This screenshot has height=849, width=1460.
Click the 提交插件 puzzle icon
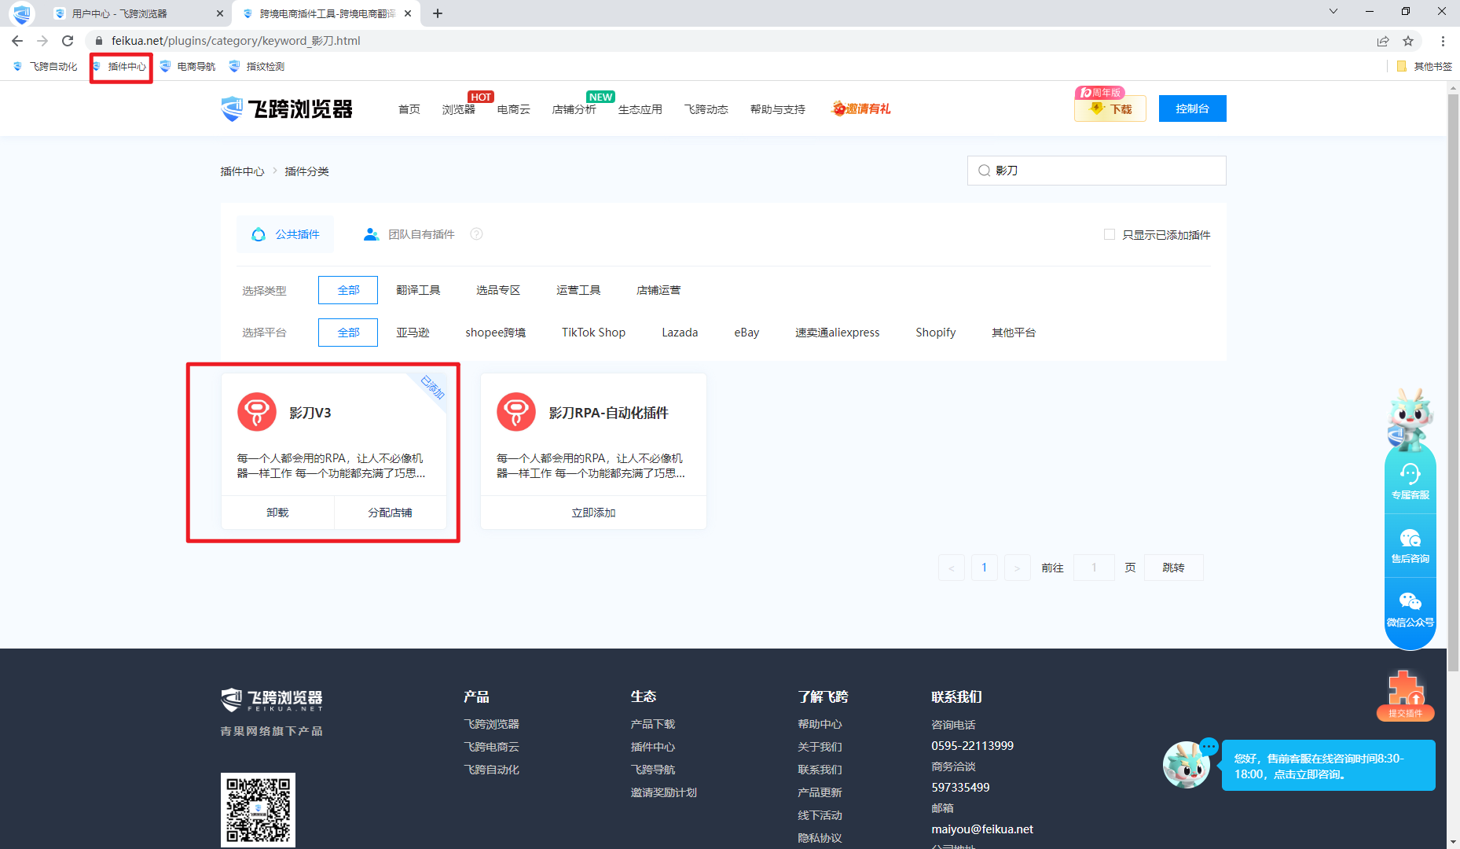click(1405, 692)
